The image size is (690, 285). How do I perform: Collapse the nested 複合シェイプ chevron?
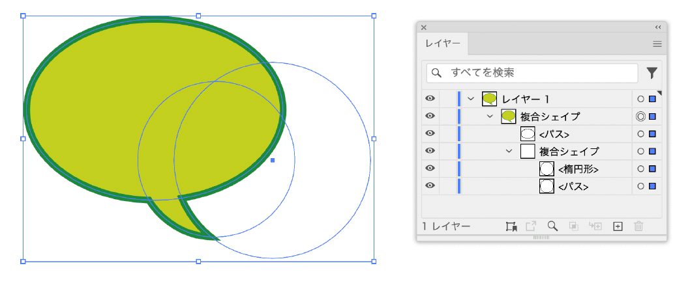pyautogui.click(x=509, y=151)
